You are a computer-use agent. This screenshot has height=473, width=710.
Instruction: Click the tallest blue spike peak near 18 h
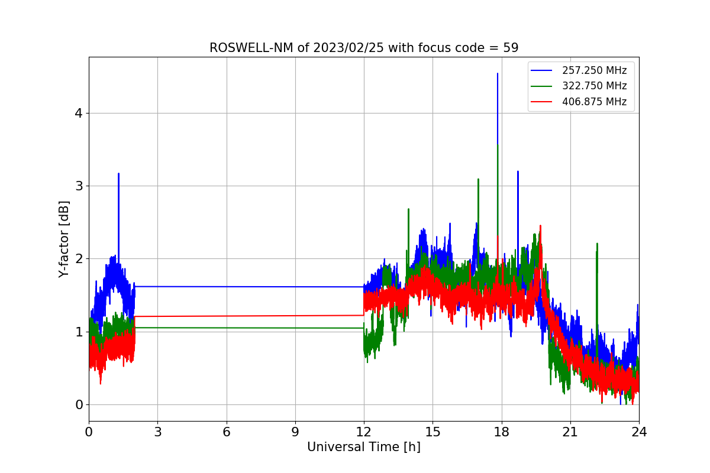[498, 74]
